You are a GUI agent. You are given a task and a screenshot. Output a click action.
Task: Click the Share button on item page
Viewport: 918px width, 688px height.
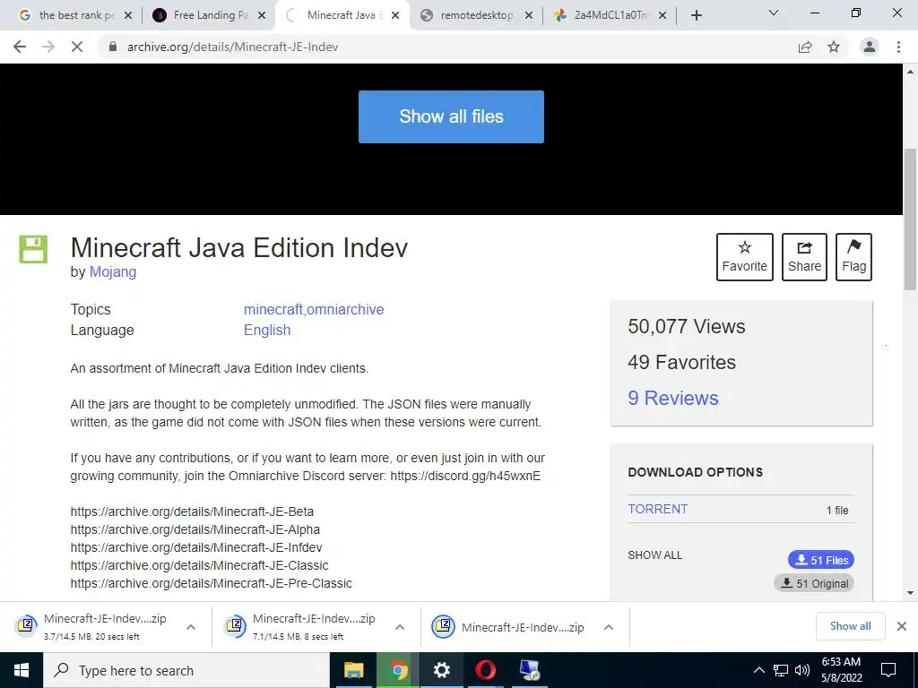point(804,257)
